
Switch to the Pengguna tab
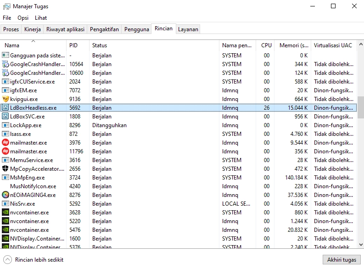(136, 29)
